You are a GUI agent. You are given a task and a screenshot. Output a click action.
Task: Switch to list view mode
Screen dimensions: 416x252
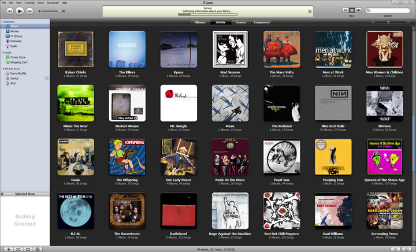[x=346, y=10]
